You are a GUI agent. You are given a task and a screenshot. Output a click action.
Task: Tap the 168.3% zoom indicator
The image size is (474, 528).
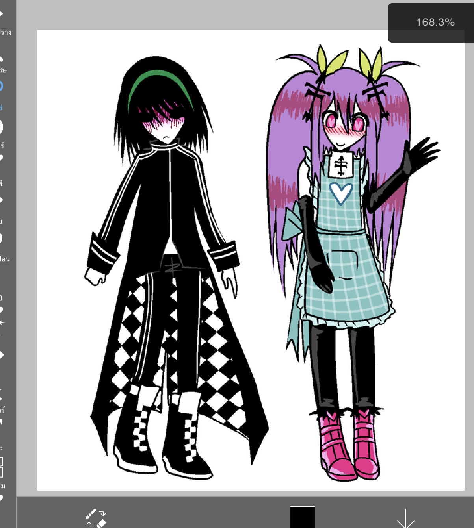(x=435, y=22)
